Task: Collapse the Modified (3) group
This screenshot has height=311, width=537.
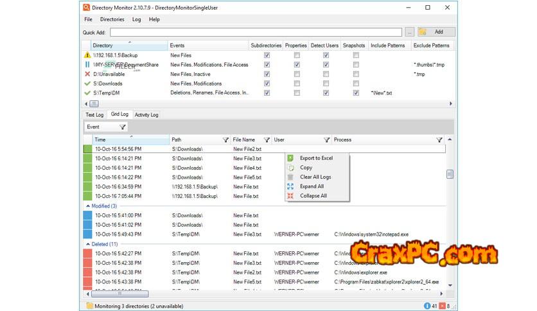Action: click(x=88, y=206)
